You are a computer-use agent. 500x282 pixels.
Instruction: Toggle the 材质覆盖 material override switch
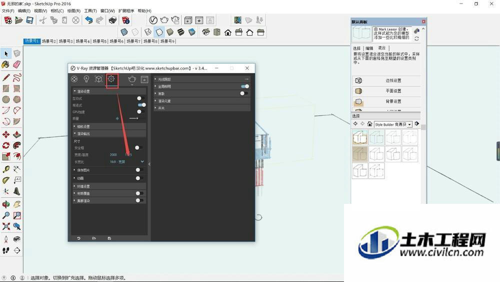tap(139, 193)
